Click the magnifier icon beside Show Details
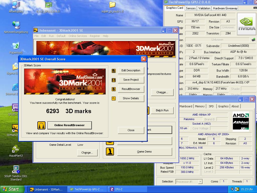257x193 pixels. point(114,99)
